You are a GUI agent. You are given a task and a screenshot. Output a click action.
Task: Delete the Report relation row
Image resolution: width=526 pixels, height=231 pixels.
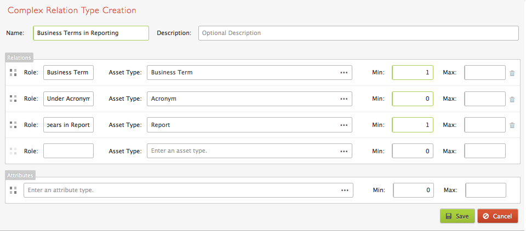pyautogui.click(x=512, y=125)
